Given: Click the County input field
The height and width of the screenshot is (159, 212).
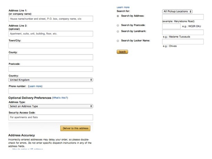Looking at the screenshot, I should tap(51, 57).
